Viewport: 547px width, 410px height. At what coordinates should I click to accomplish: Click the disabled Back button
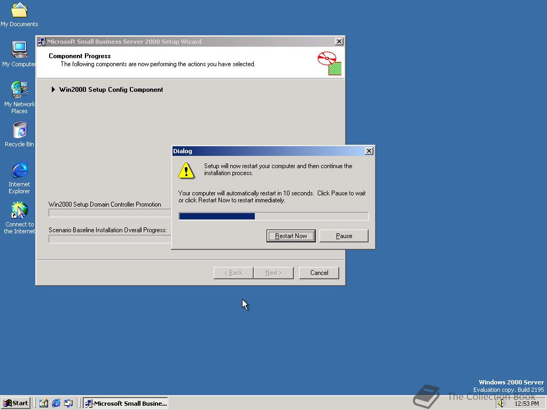pyautogui.click(x=233, y=273)
